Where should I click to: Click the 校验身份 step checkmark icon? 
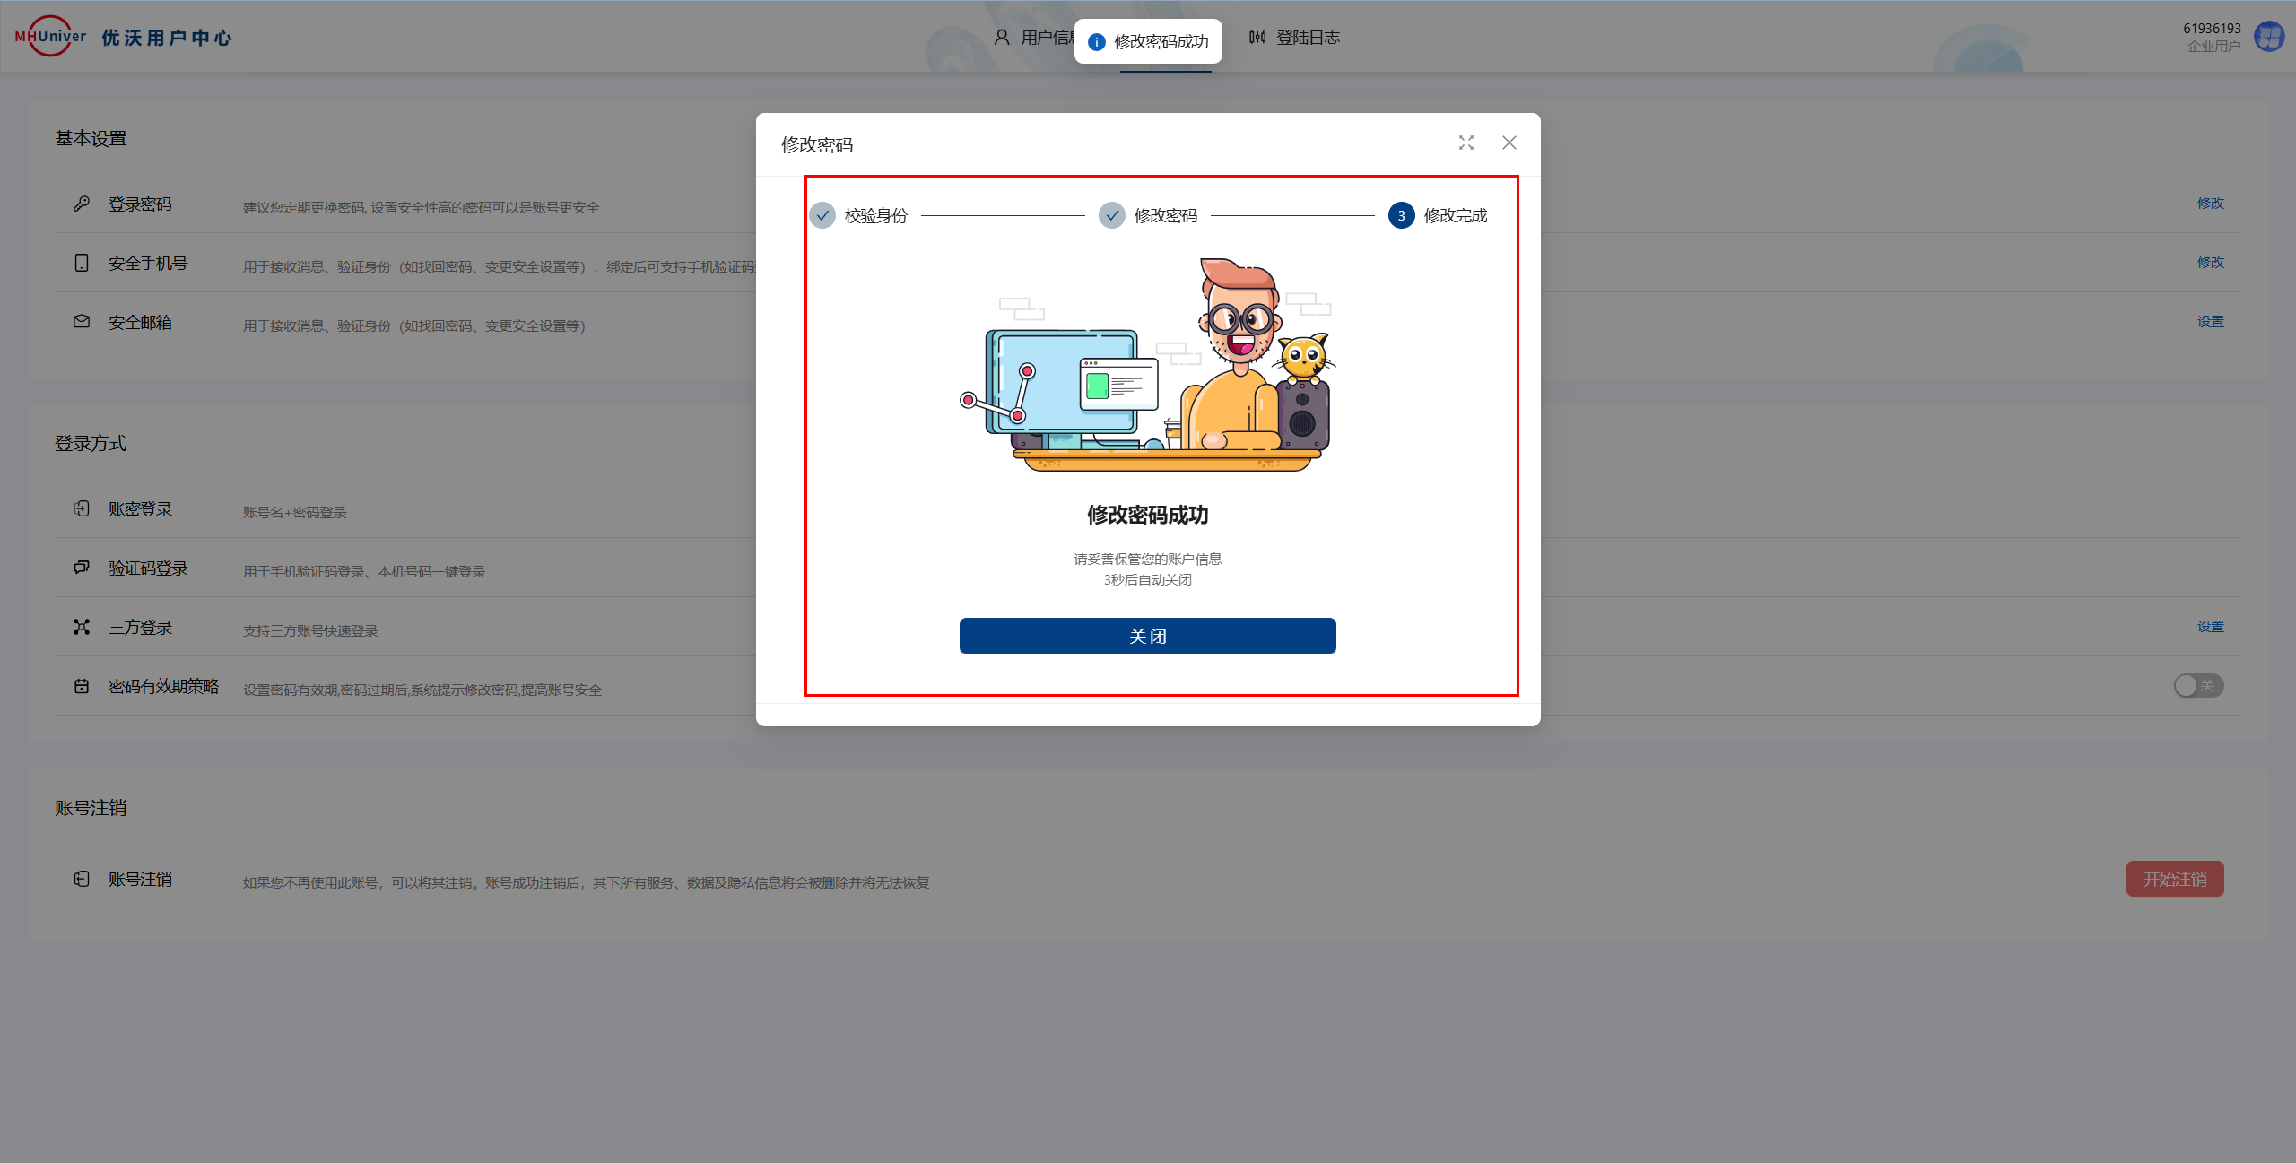822,216
